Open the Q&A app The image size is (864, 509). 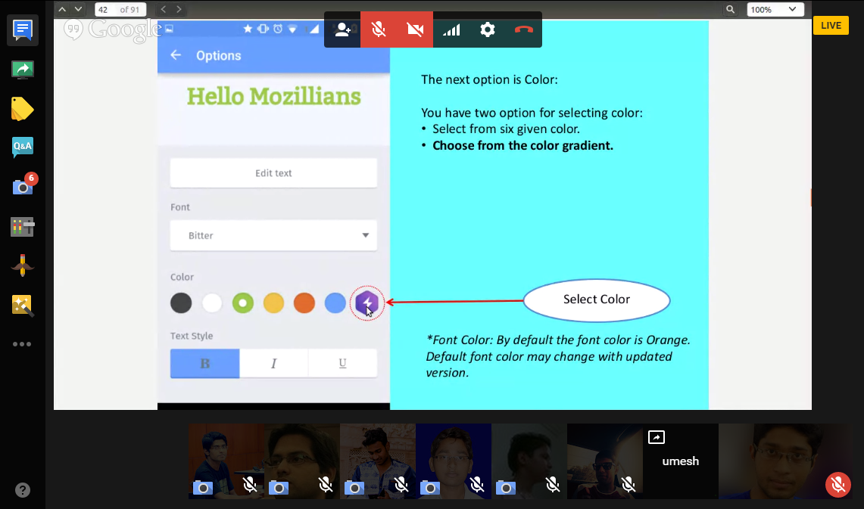coord(23,147)
